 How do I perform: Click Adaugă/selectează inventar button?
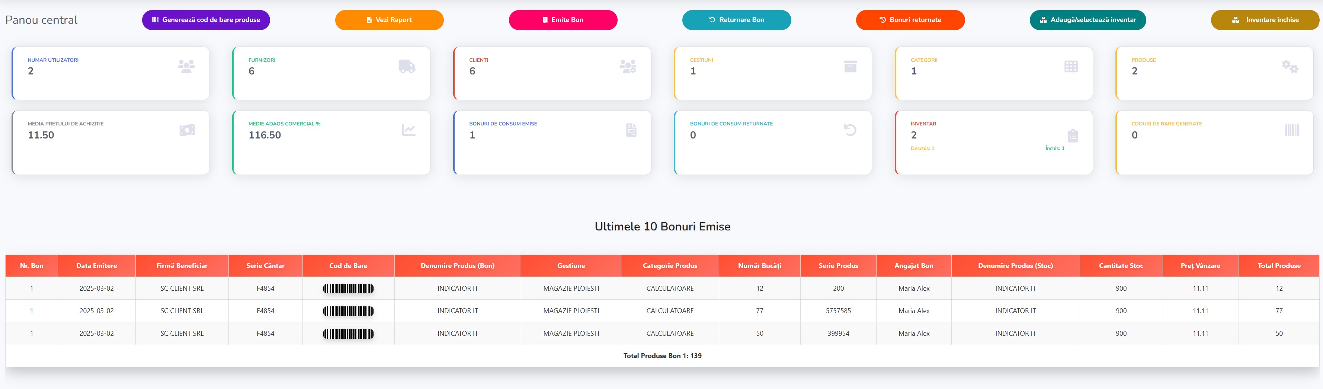click(1087, 20)
